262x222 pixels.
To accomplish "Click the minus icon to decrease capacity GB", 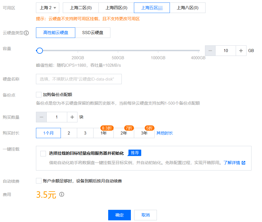I will pos(210,51).
